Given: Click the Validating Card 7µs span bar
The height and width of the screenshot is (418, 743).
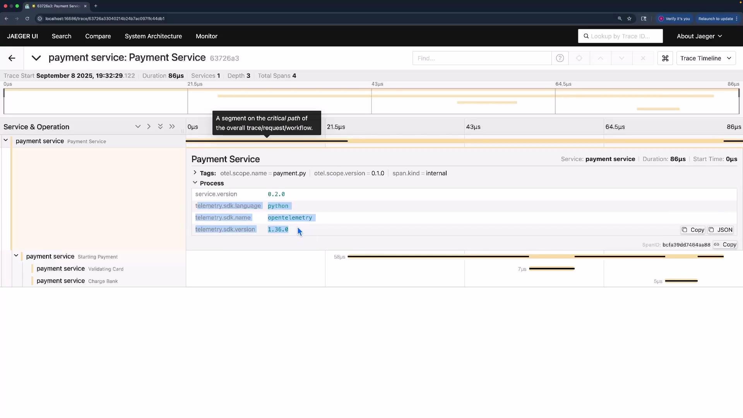Looking at the screenshot, I should tap(552, 269).
